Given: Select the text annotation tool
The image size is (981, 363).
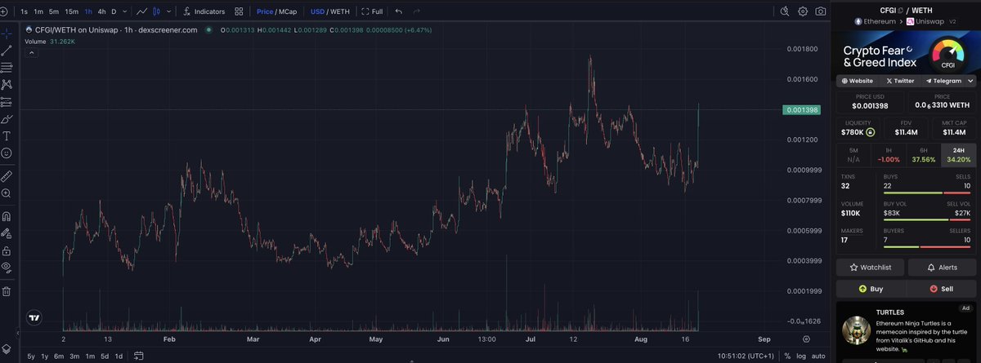Looking at the screenshot, I should coord(7,136).
